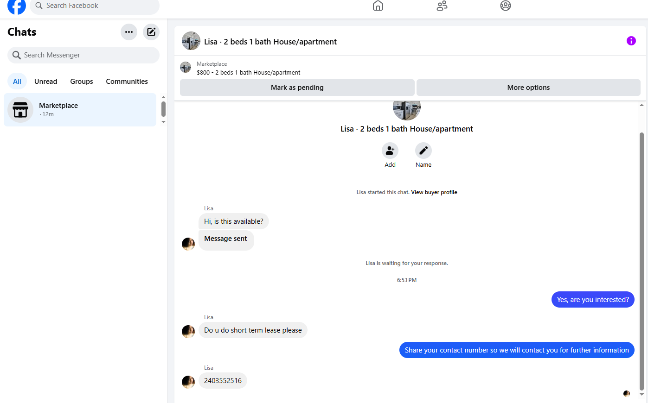Click the chat list scrollbar up arrow

163,97
